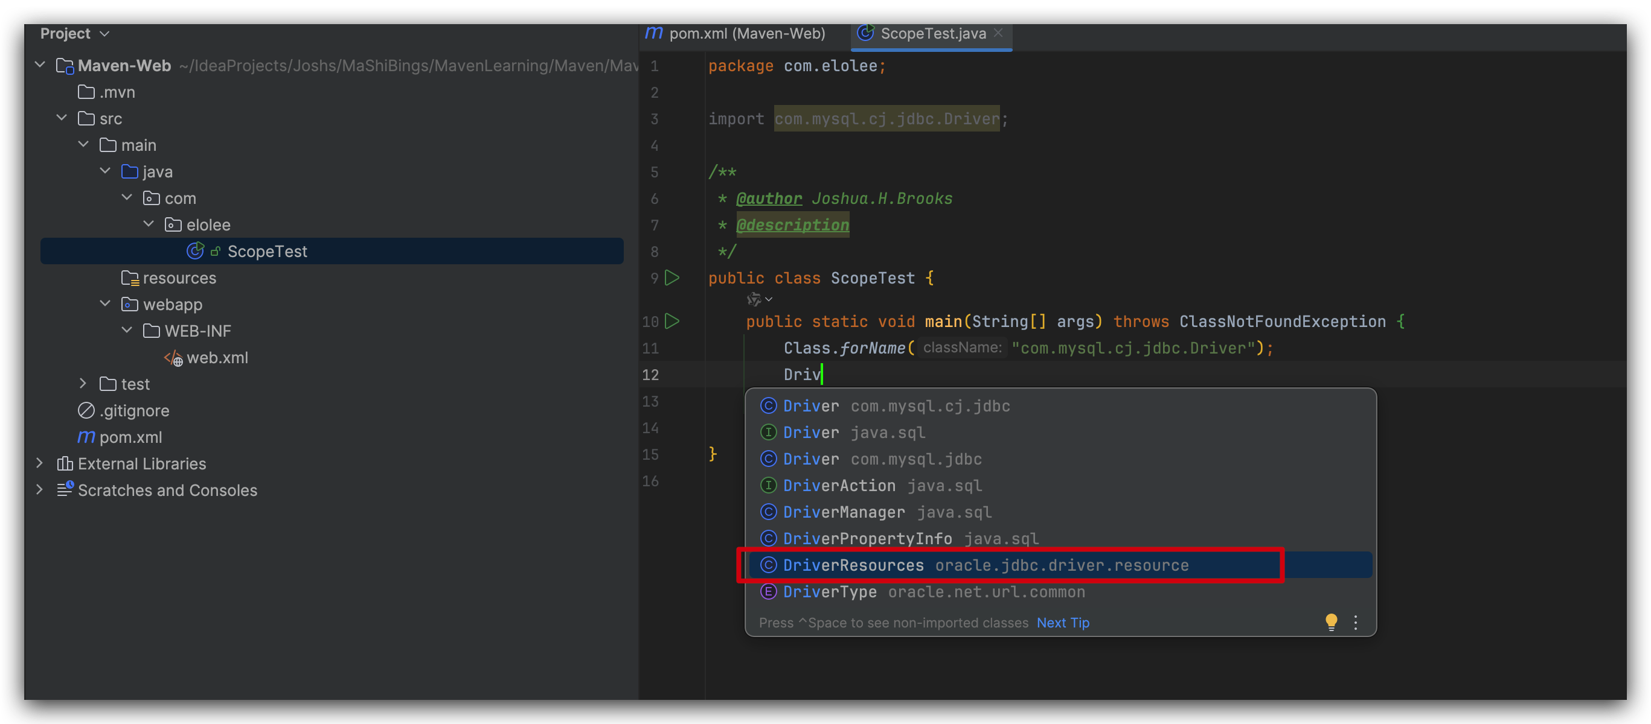Choose DriverType oracle.net.url.common suggestion
Viewport: 1651px width, 724px height.
coord(1060,591)
